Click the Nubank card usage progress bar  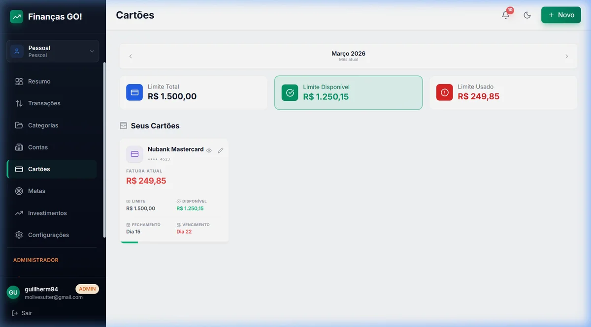click(129, 241)
